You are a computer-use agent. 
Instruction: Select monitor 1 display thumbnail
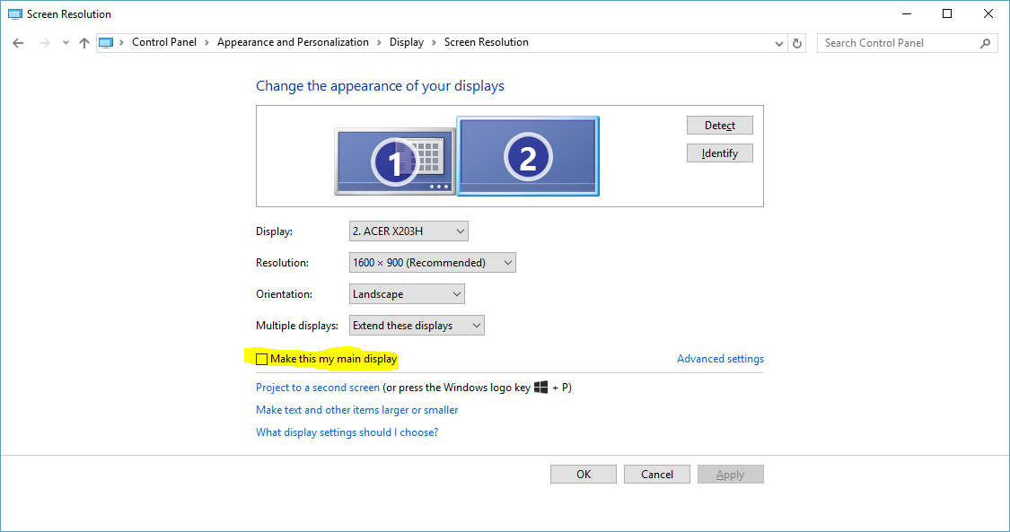pyautogui.click(x=394, y=161)
